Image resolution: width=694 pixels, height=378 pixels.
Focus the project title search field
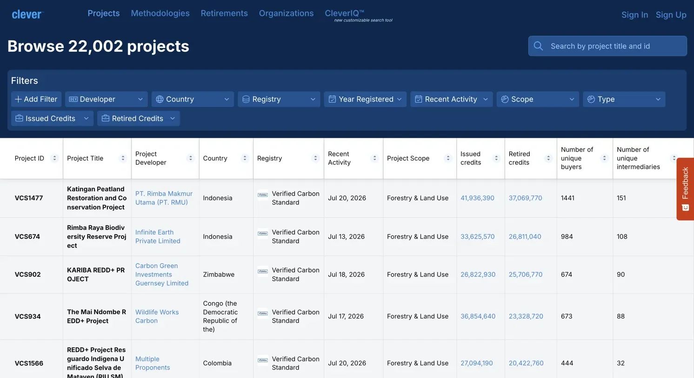point(607,46)
